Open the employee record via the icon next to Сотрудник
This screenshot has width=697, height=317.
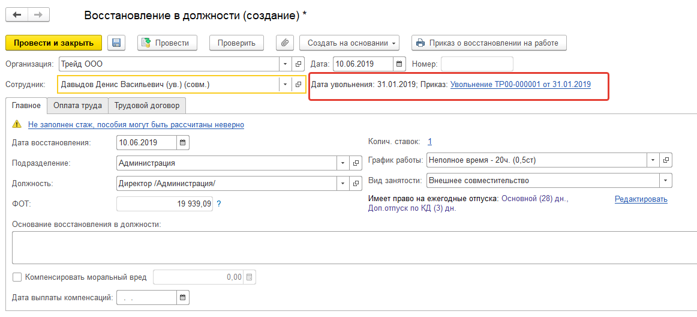298,85
